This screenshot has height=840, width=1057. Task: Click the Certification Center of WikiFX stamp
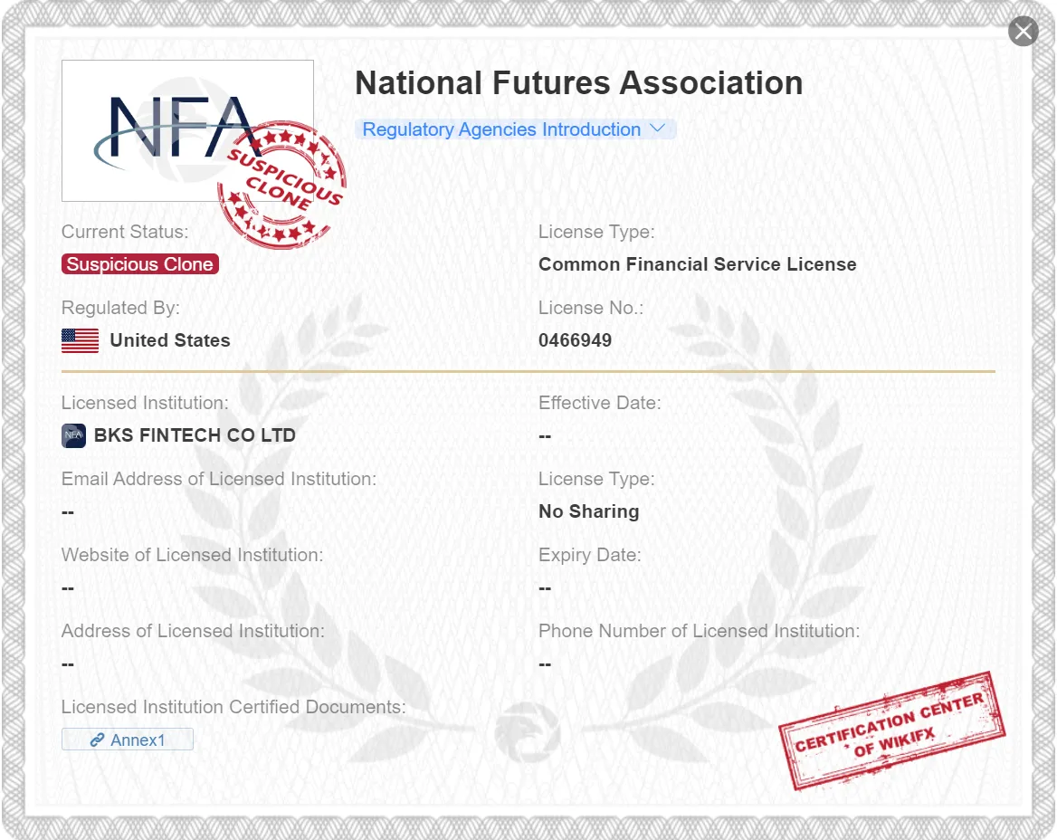[x=892, y=730]
